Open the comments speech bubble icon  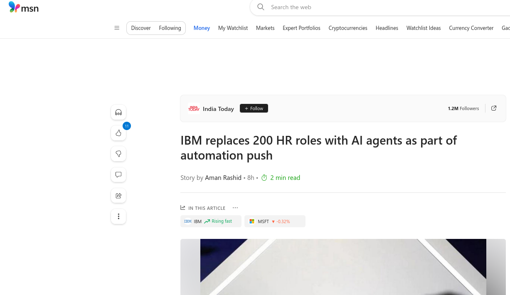118,175
